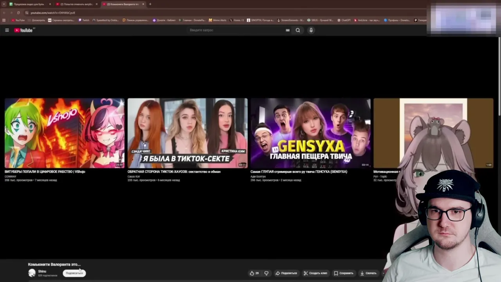This screenshot has width=501, height=282.
Task: Open the AniLibria bookmark
Action: pos(367,20)
